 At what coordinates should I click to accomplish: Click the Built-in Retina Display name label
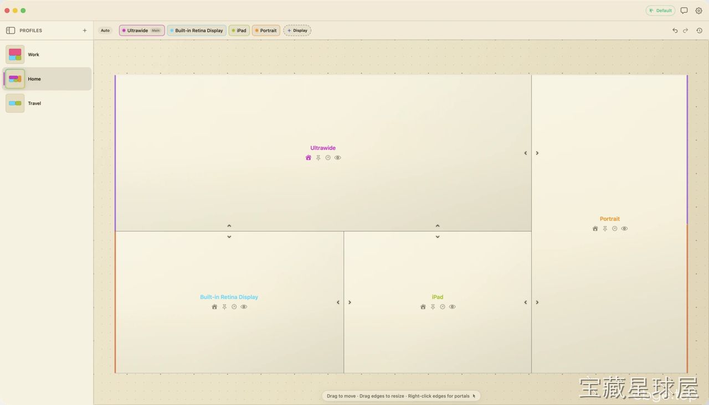coord(229,297)
